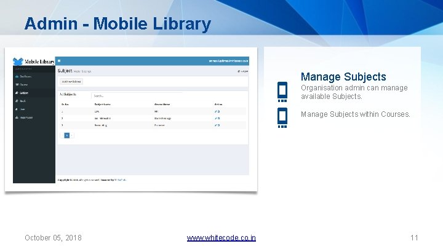443x249 pixels.
Task: Open the WhiteCode link in the copyright footer
Action: pyautogui.click(x=121, y=180)
